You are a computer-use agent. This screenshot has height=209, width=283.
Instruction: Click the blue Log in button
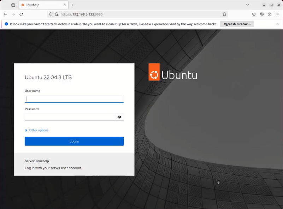74,141
